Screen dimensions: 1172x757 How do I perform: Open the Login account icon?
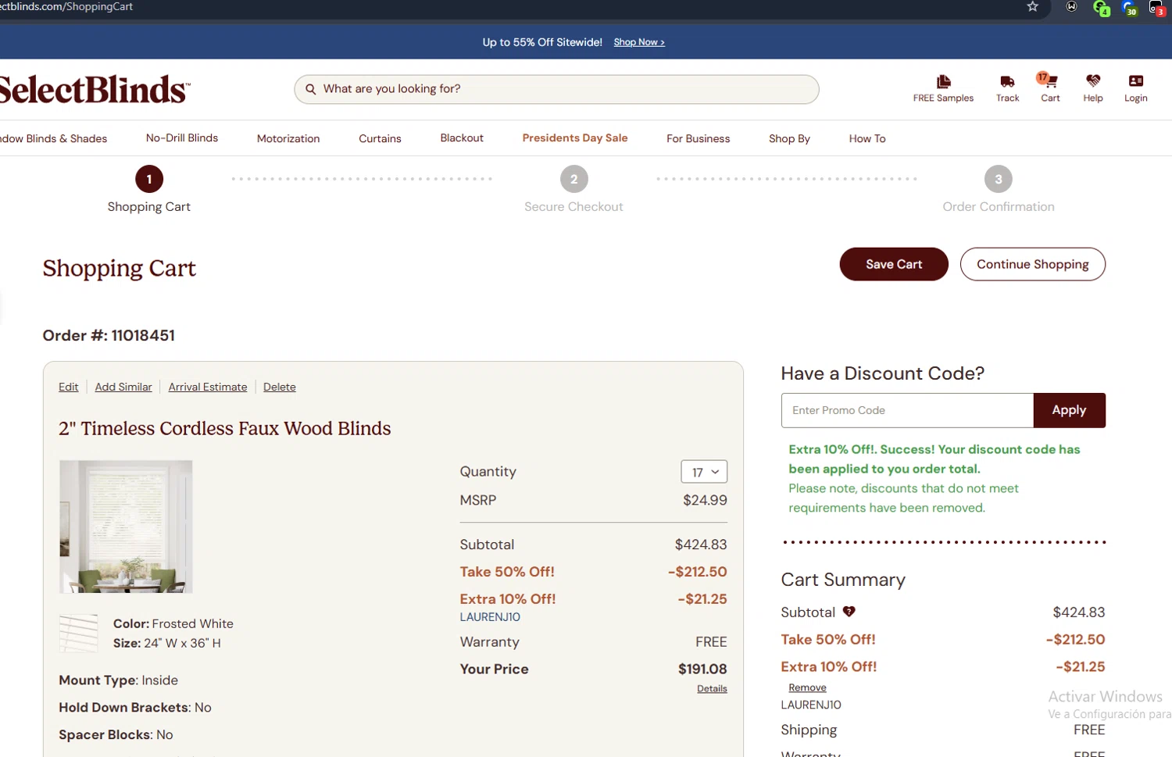[1135, 88]
